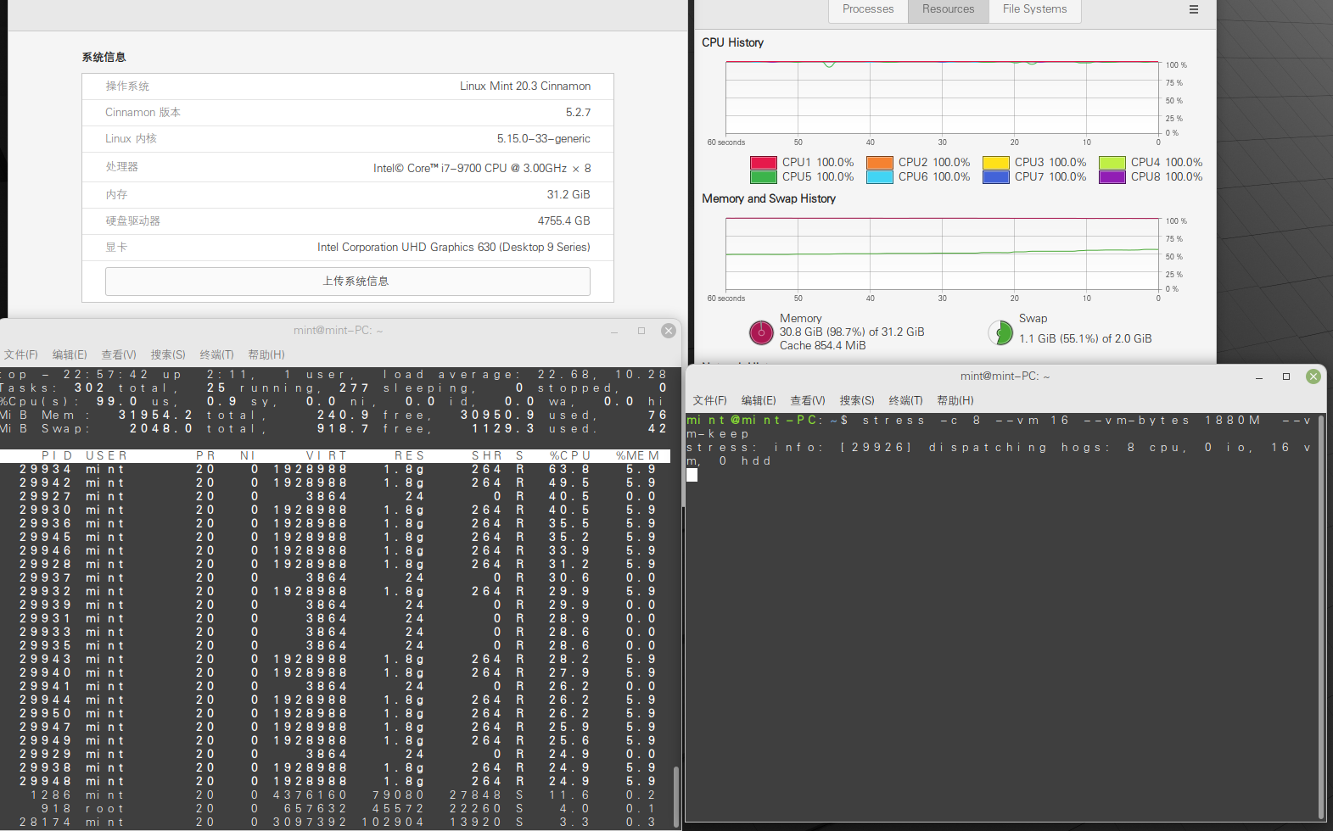1333x831 pixels.
Task: Click the CPU1 red color swatch
Action: pos(763,163)
